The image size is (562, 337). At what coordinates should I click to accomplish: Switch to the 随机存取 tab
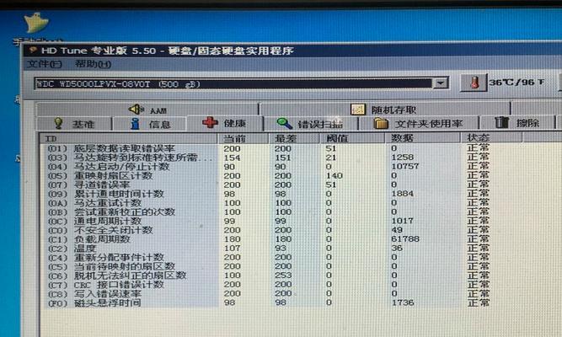click(x=385, y=110)
